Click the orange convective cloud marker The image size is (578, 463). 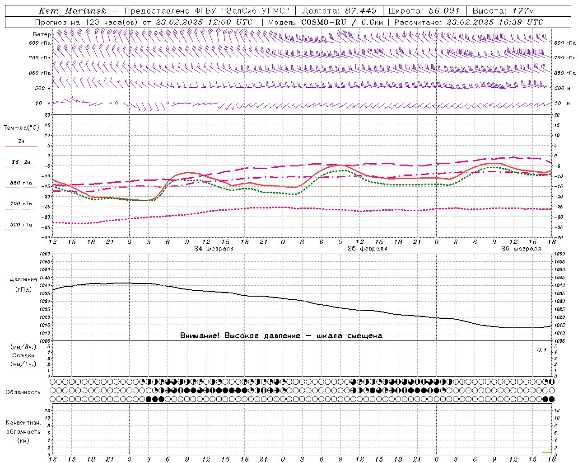547,452
